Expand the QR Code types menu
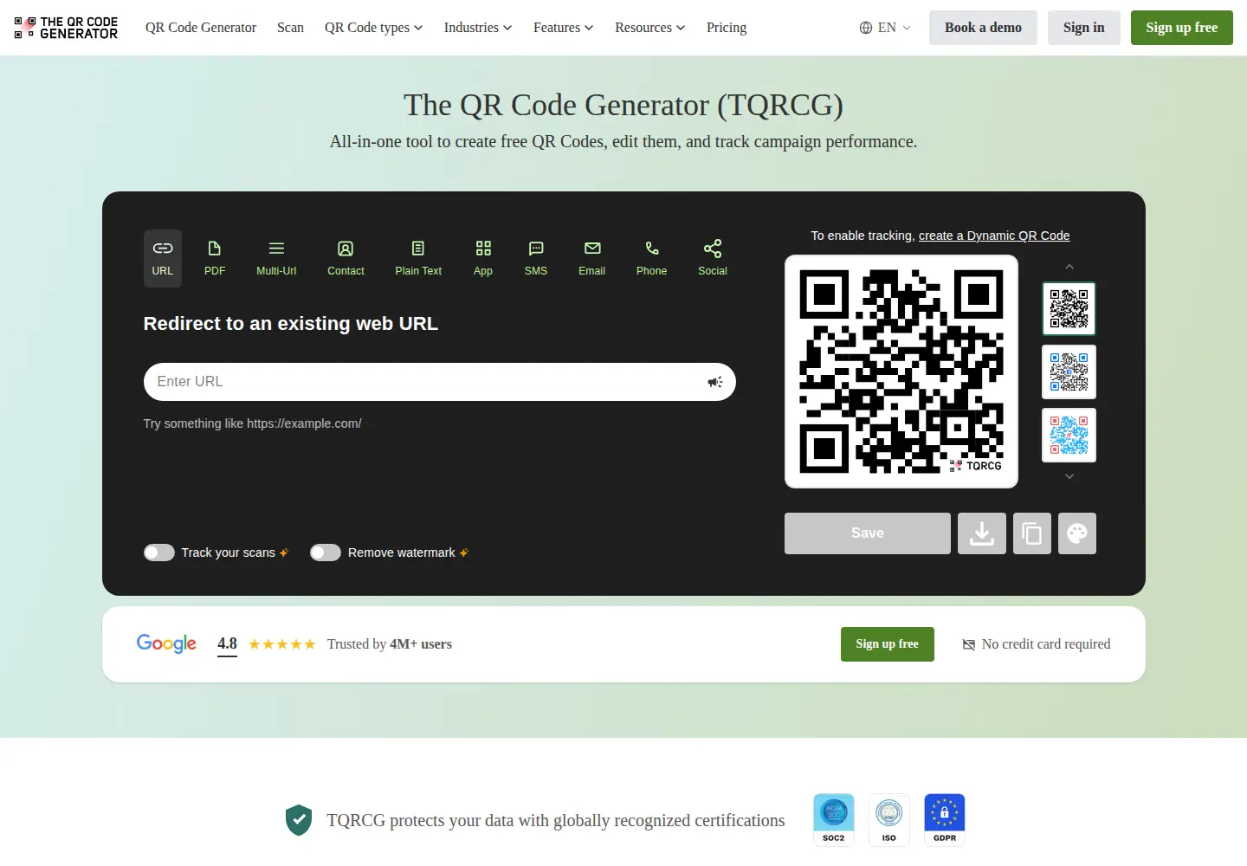Screen dimensions: 1247x866 pos(374,28)
